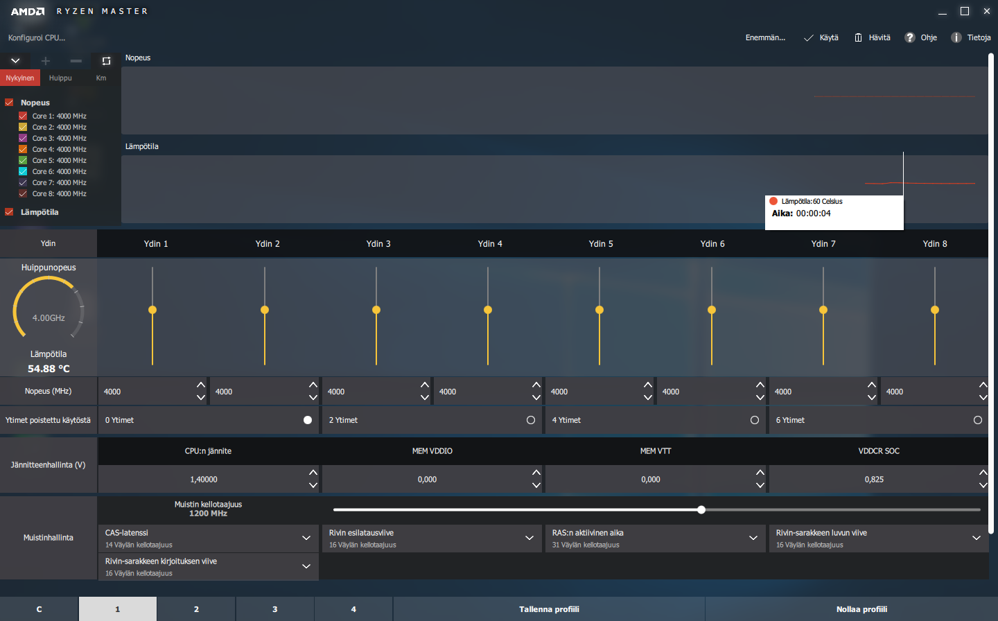Image resolution: width=998 pixels, height=621 pixels.
Task: Increase Ydin 3 speed with up arrow
Action: (425, 385)
